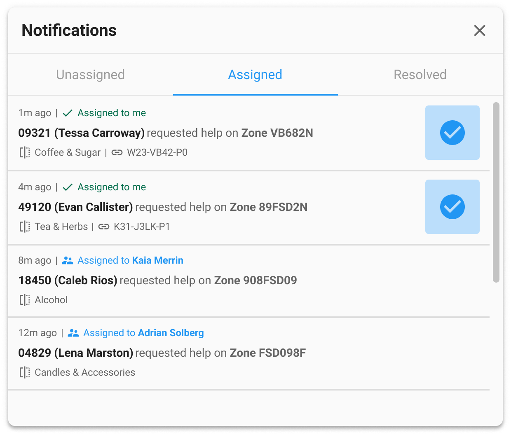Image resolution: width=511 pixels, height=435 pixels.
Task: Click the link icon beside W23-VB42-P0
Action: pos(117,152)
